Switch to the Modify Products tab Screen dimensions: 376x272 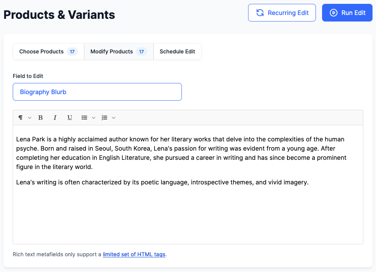tap(119, 51)
